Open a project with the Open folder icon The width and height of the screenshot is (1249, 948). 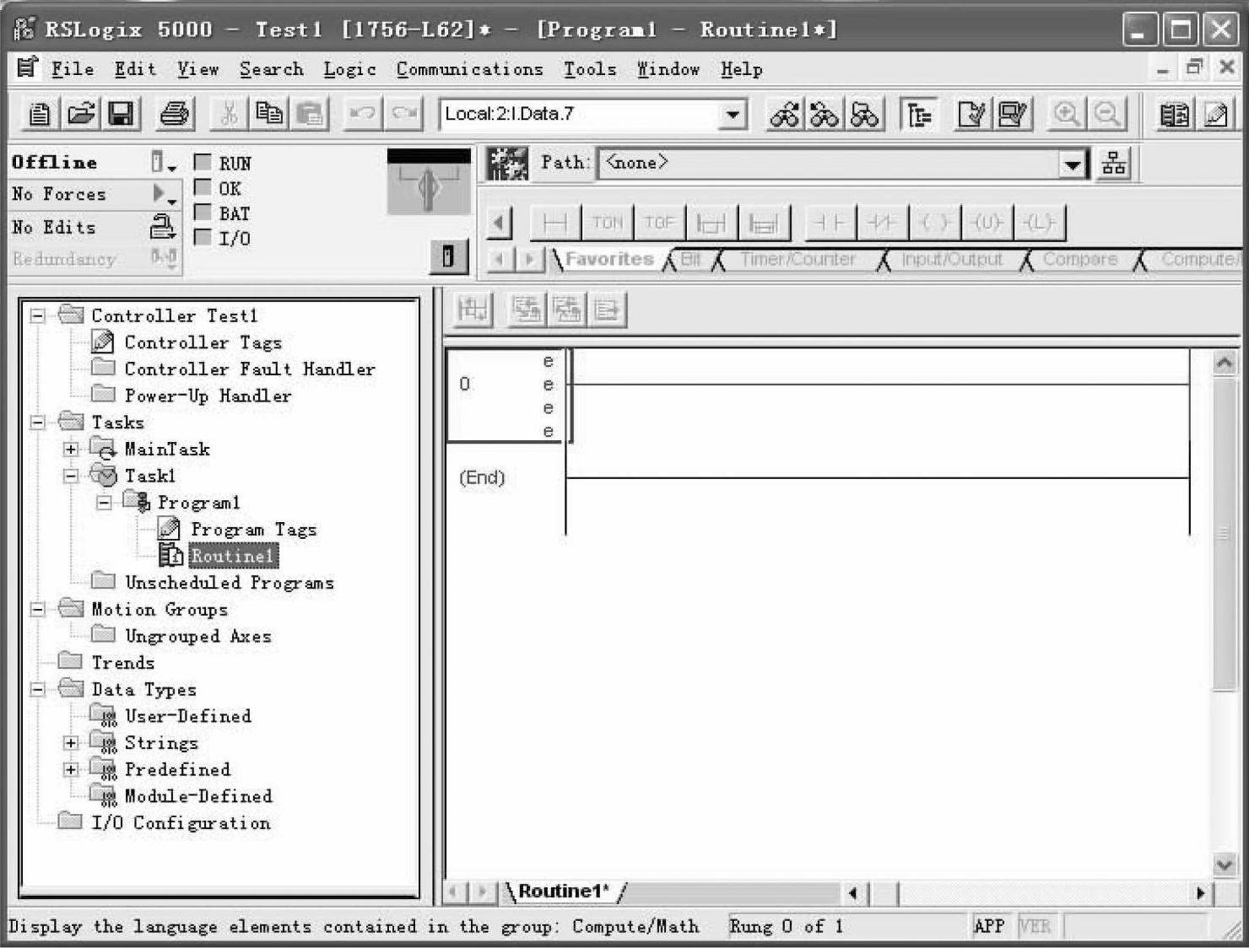81,114
